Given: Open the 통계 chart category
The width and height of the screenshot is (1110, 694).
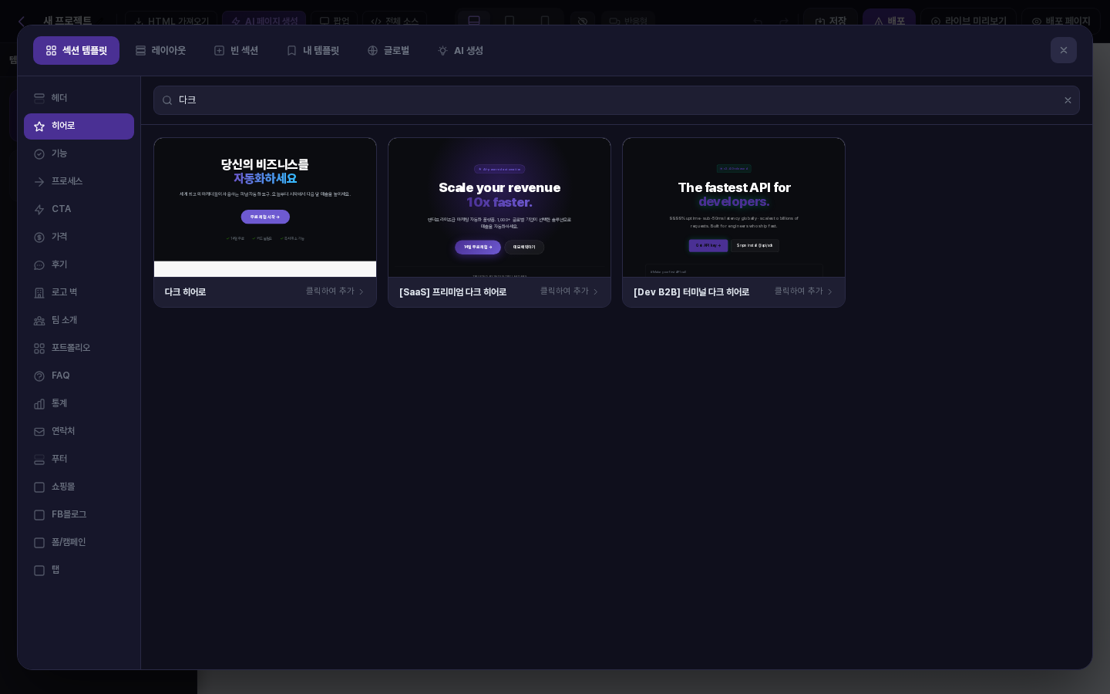Looking at the screenshot, I should 79,403.
